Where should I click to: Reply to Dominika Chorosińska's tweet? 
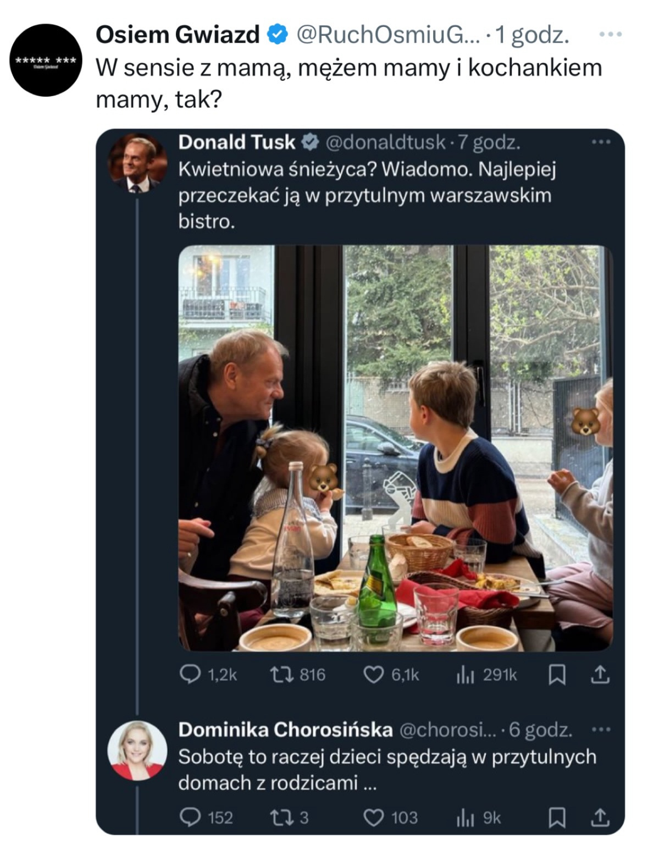pyautogui.click(x=191, y=818)
